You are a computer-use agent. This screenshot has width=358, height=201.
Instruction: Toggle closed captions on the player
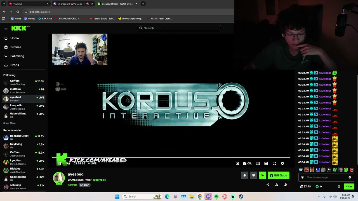click(258, 164)
